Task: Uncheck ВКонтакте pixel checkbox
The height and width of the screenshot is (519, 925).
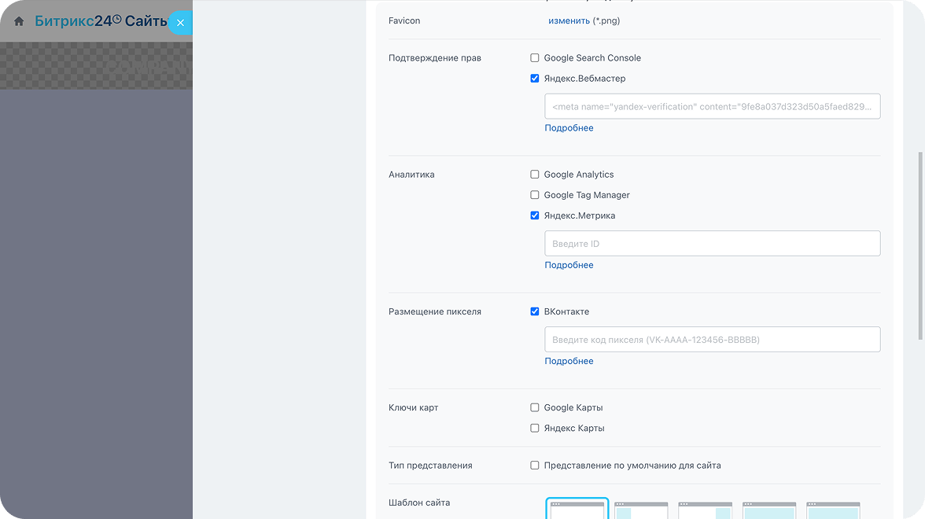Action: pos(535,311)
